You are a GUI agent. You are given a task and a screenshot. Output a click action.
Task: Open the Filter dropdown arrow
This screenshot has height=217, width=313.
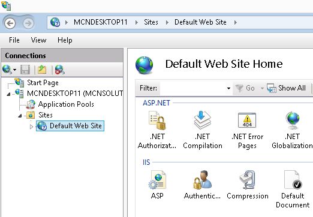point(228,88)
